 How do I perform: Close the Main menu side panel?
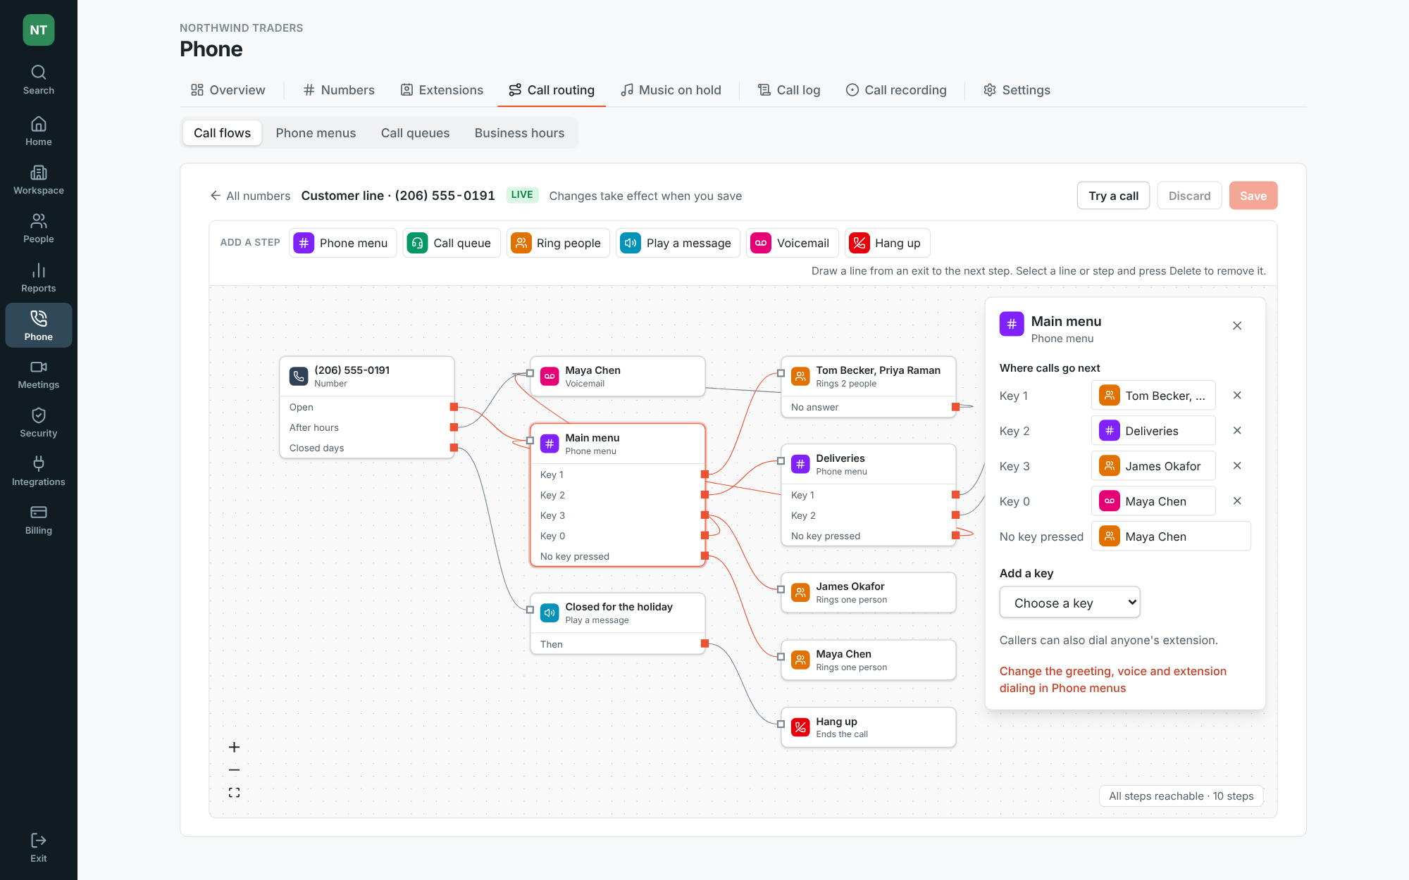coord(1237,326)
